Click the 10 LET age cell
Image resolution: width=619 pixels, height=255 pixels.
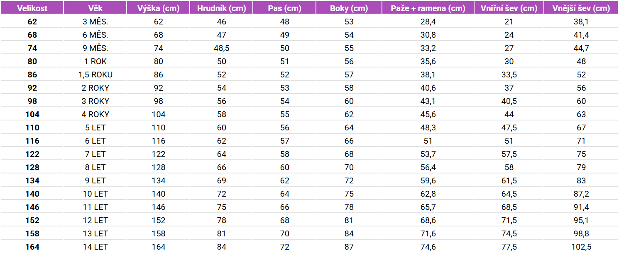click(95, 194)
